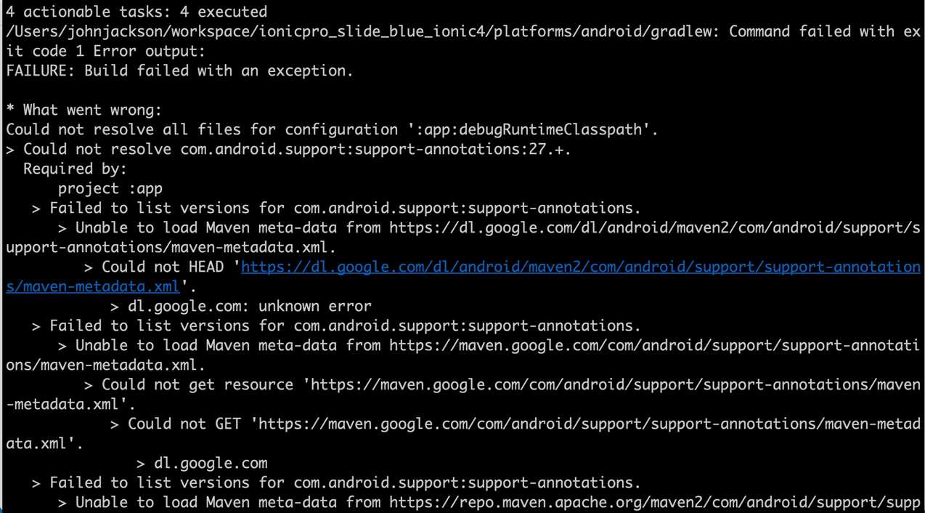Image resolution: width=925 pixels, height=513 pixels.
Task: Select the standalone '> dl.google.com' line
Action: pos(201,463)
